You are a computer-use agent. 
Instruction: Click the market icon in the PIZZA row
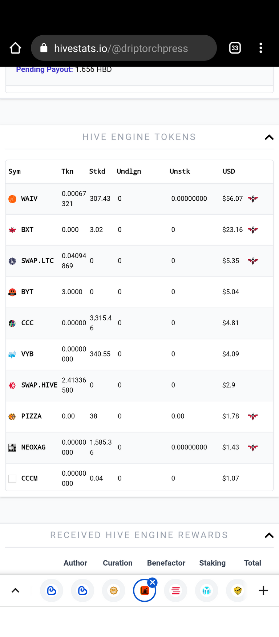(253, 416)
